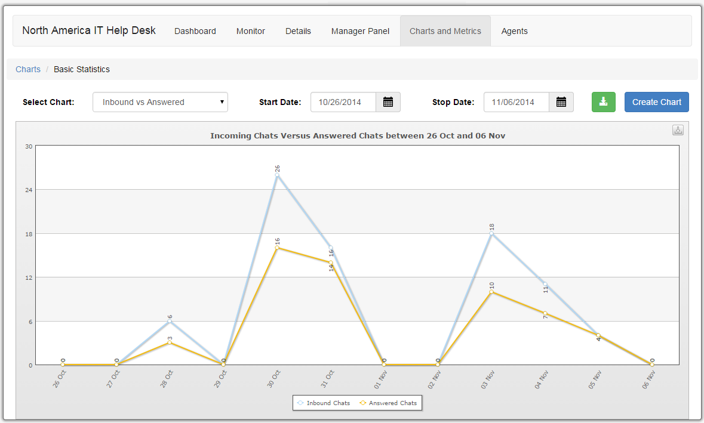Click the 04 Nov inbound point labeled 11
Image resolution: width=704 pixels, height=423 pixels.
(545, 285)
